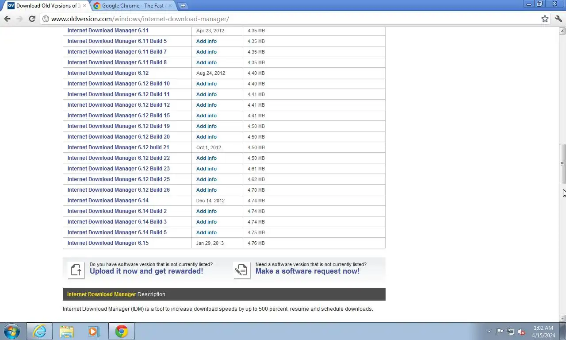
Task: Click the software request icon
Action: (x=242, y=270)
